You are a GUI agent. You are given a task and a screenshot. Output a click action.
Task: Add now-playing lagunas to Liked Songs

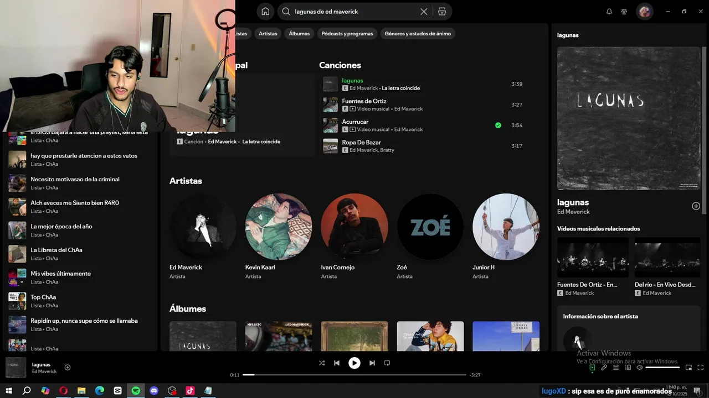click(x=68, y=368)
